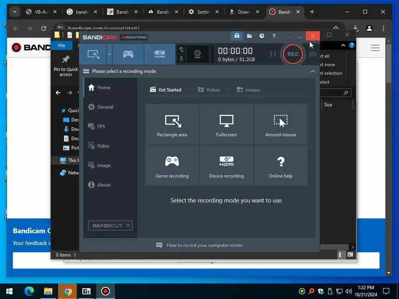399x299 pixels.
Task: Open the 7-Zip taskbar icon
Action: (87, 291)
